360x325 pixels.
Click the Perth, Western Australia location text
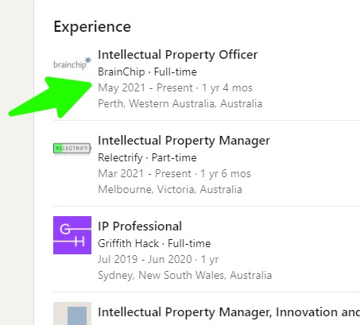[180, 103]
